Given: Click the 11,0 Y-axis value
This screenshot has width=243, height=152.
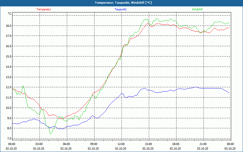Looking at the screenshot, I should click(9, 97).
